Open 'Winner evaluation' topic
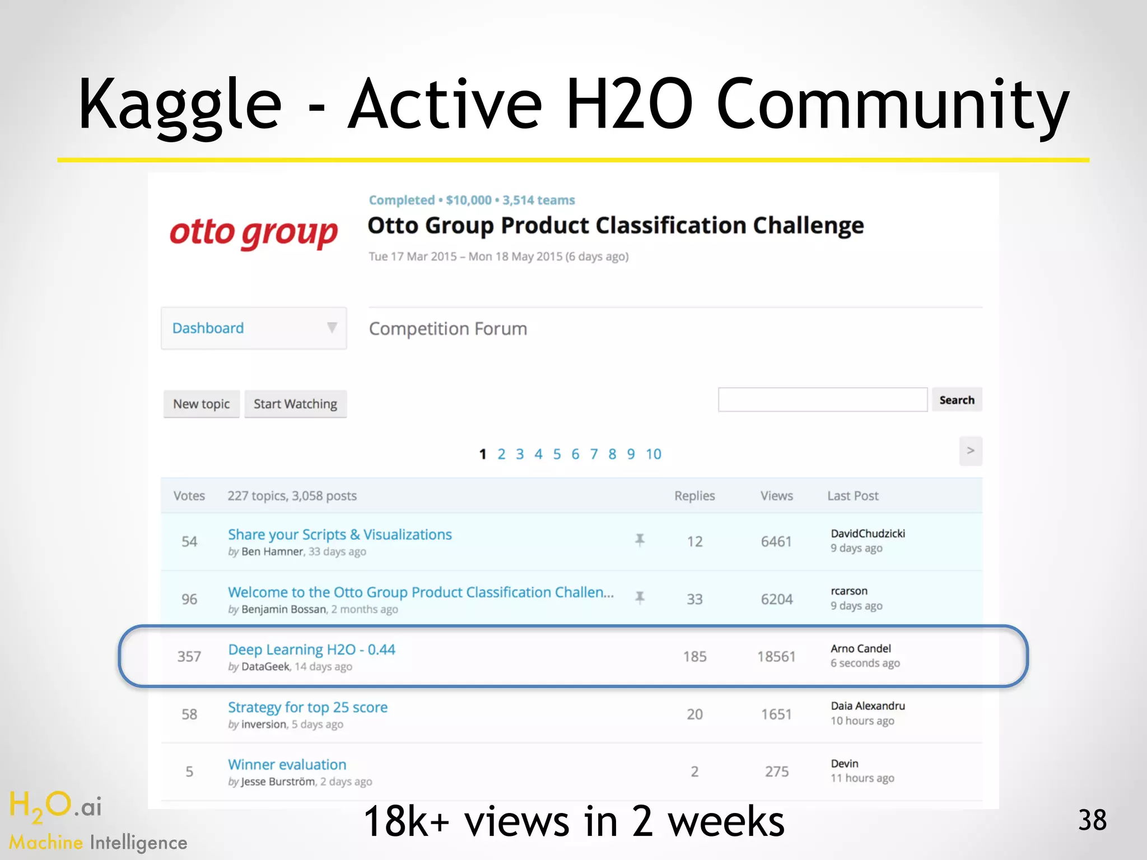Screen dimensions: 1147x860 point(287,765)
